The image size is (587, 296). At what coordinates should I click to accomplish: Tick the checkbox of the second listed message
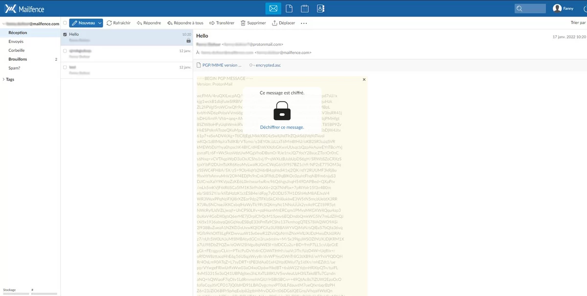click(65, 50)
